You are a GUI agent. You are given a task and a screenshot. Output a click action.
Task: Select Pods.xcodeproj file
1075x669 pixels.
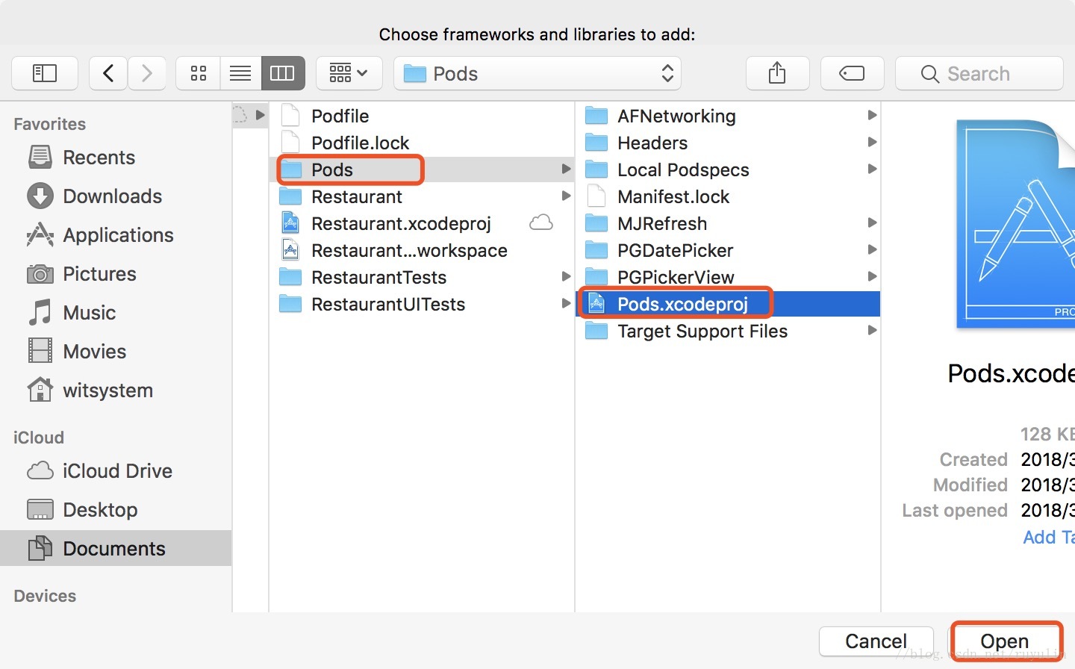click(728, 304)
